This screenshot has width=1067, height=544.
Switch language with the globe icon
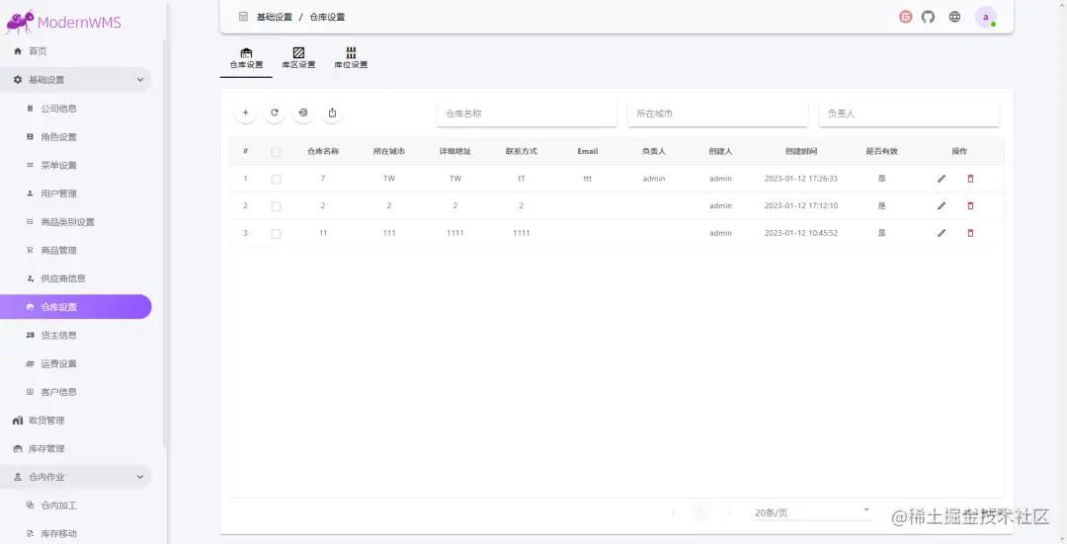(954, 17)
